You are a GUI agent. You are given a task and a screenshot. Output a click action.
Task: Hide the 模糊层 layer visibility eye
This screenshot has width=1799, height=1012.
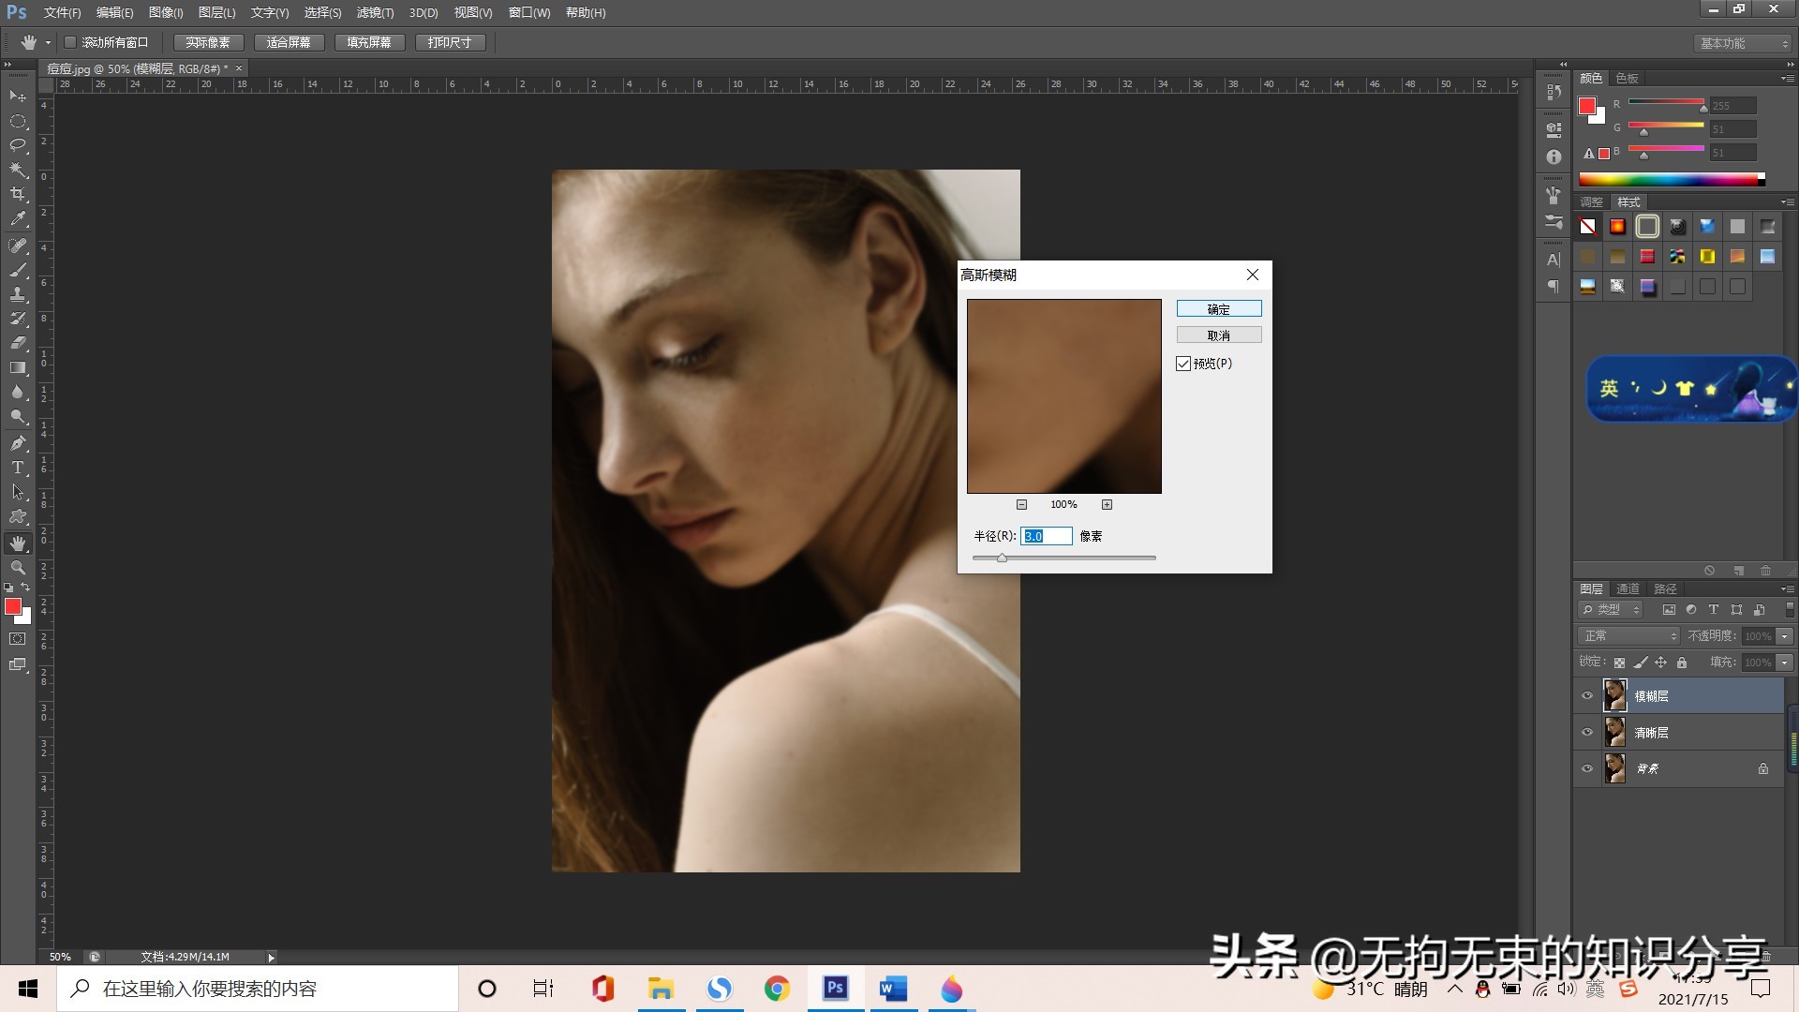[x=1587, y=696]
